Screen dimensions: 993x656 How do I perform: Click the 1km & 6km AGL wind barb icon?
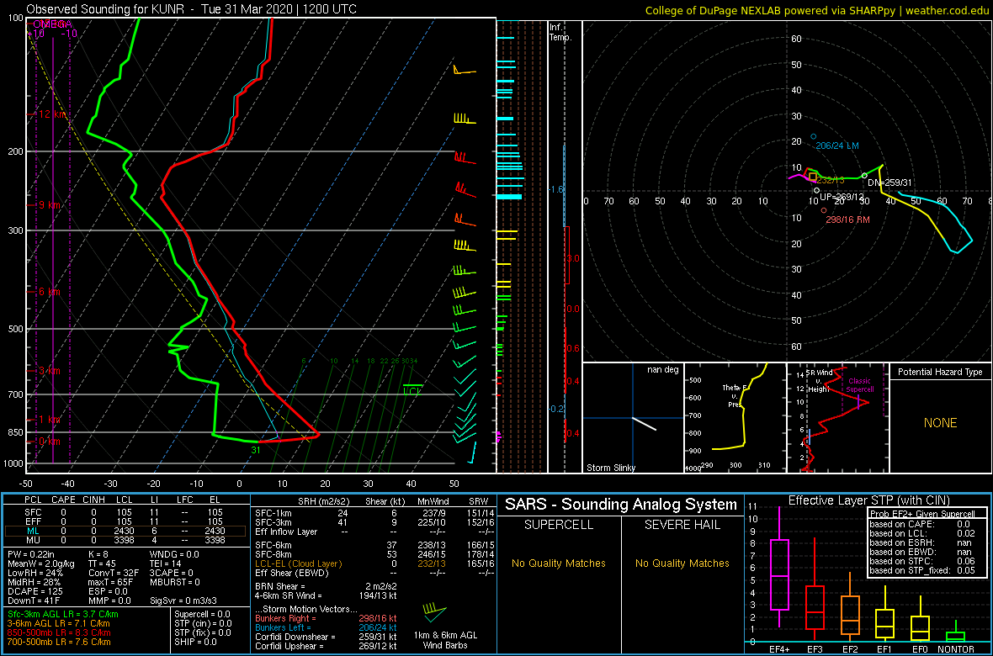point(434,611)
